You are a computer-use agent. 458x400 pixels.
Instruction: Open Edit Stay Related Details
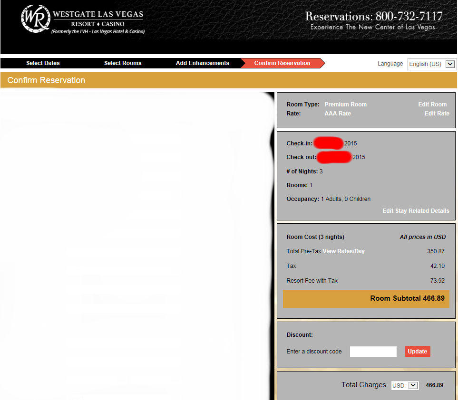click(x=416, y=211)
